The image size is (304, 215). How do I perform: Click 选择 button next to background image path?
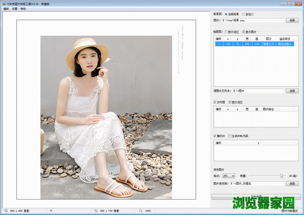tap(292, 20)
